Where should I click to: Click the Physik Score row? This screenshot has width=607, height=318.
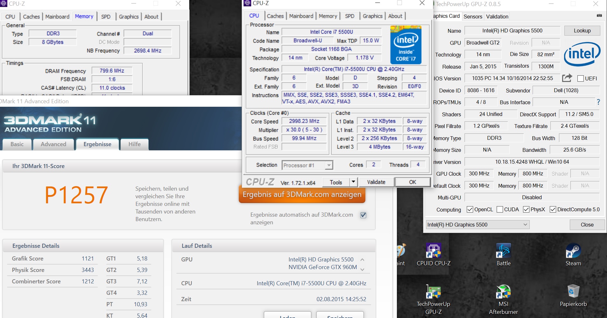point(53,270)
